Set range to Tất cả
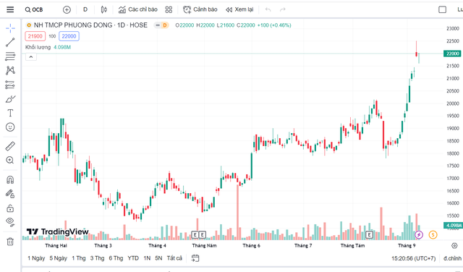The width and height of the screenshot is (463, 272). [x=174, y=258]
